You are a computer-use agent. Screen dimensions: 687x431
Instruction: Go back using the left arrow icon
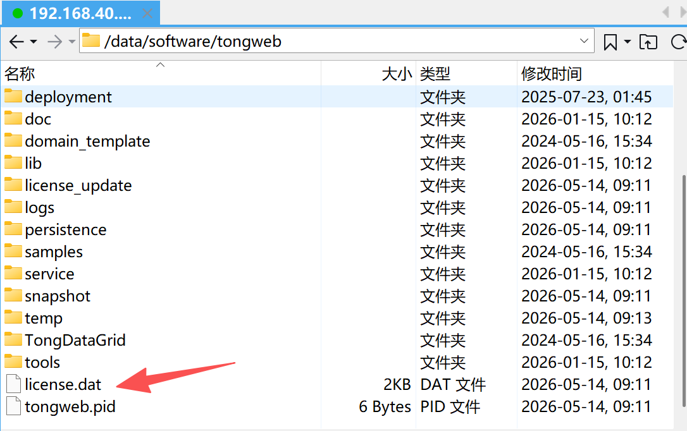pyautogui.click(x=16, y=42)
